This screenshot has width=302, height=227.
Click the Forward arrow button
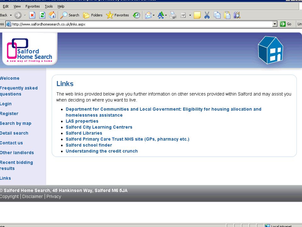tap(18, 15)
